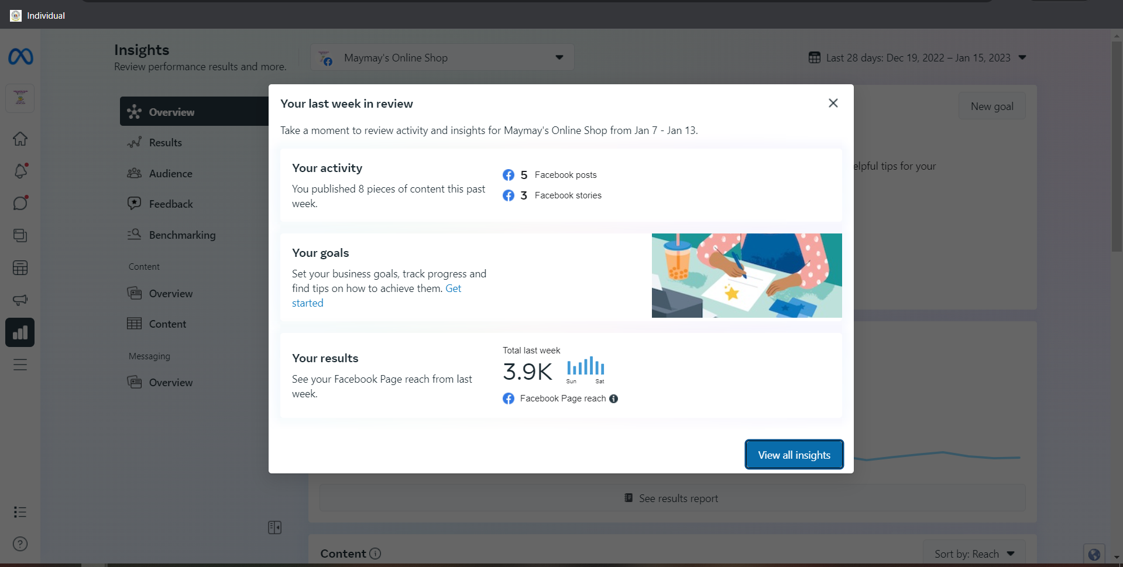Click the Individual tab label at top
The image size is (1123, 567).
pos(46,16)
